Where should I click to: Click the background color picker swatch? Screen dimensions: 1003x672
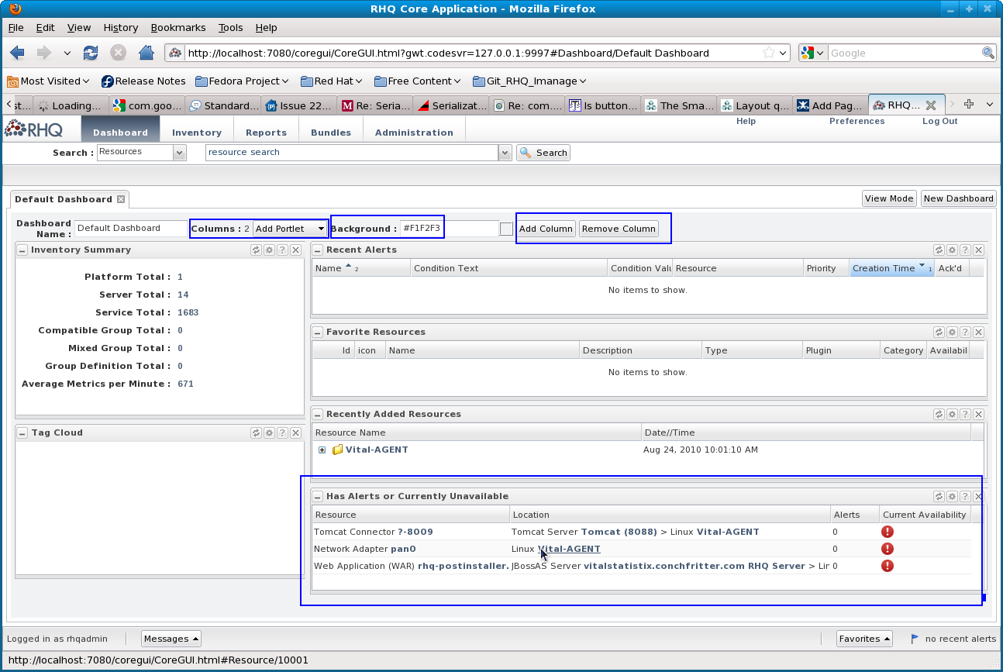click(x=506, y=229)
